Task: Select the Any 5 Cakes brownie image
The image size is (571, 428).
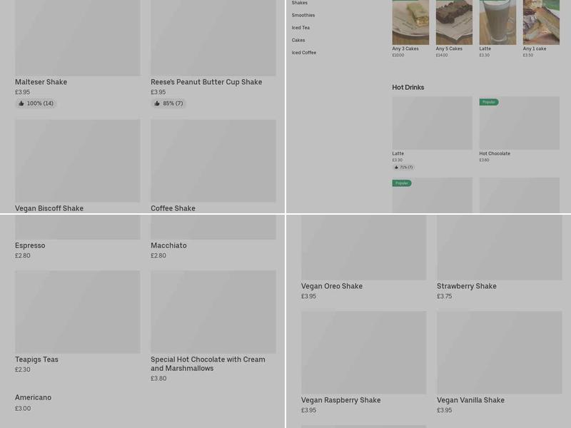Action: [454, 21]
